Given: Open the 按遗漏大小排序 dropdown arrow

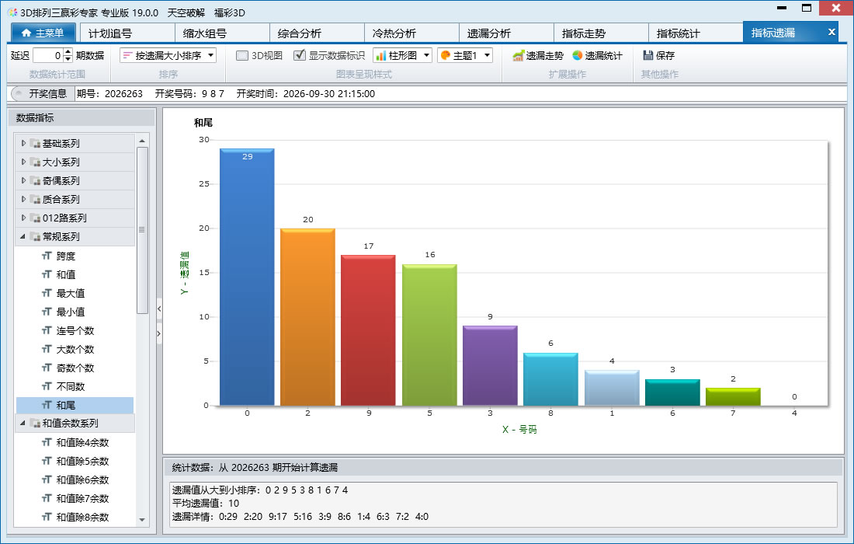Looking at the screenshot, I should point(210,55).
